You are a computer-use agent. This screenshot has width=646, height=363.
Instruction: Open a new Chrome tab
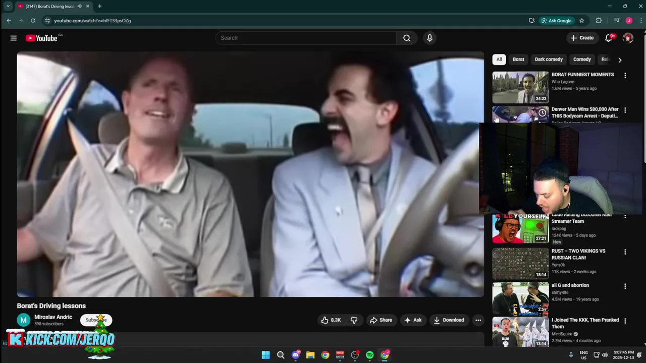click(x=99, y=6)
